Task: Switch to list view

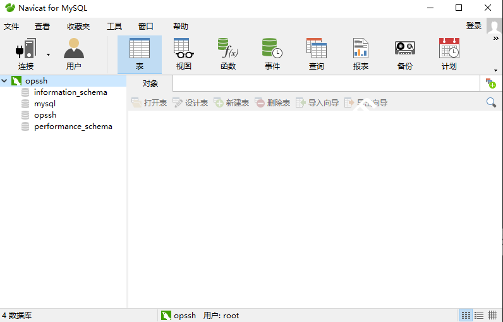Action: 479,316
